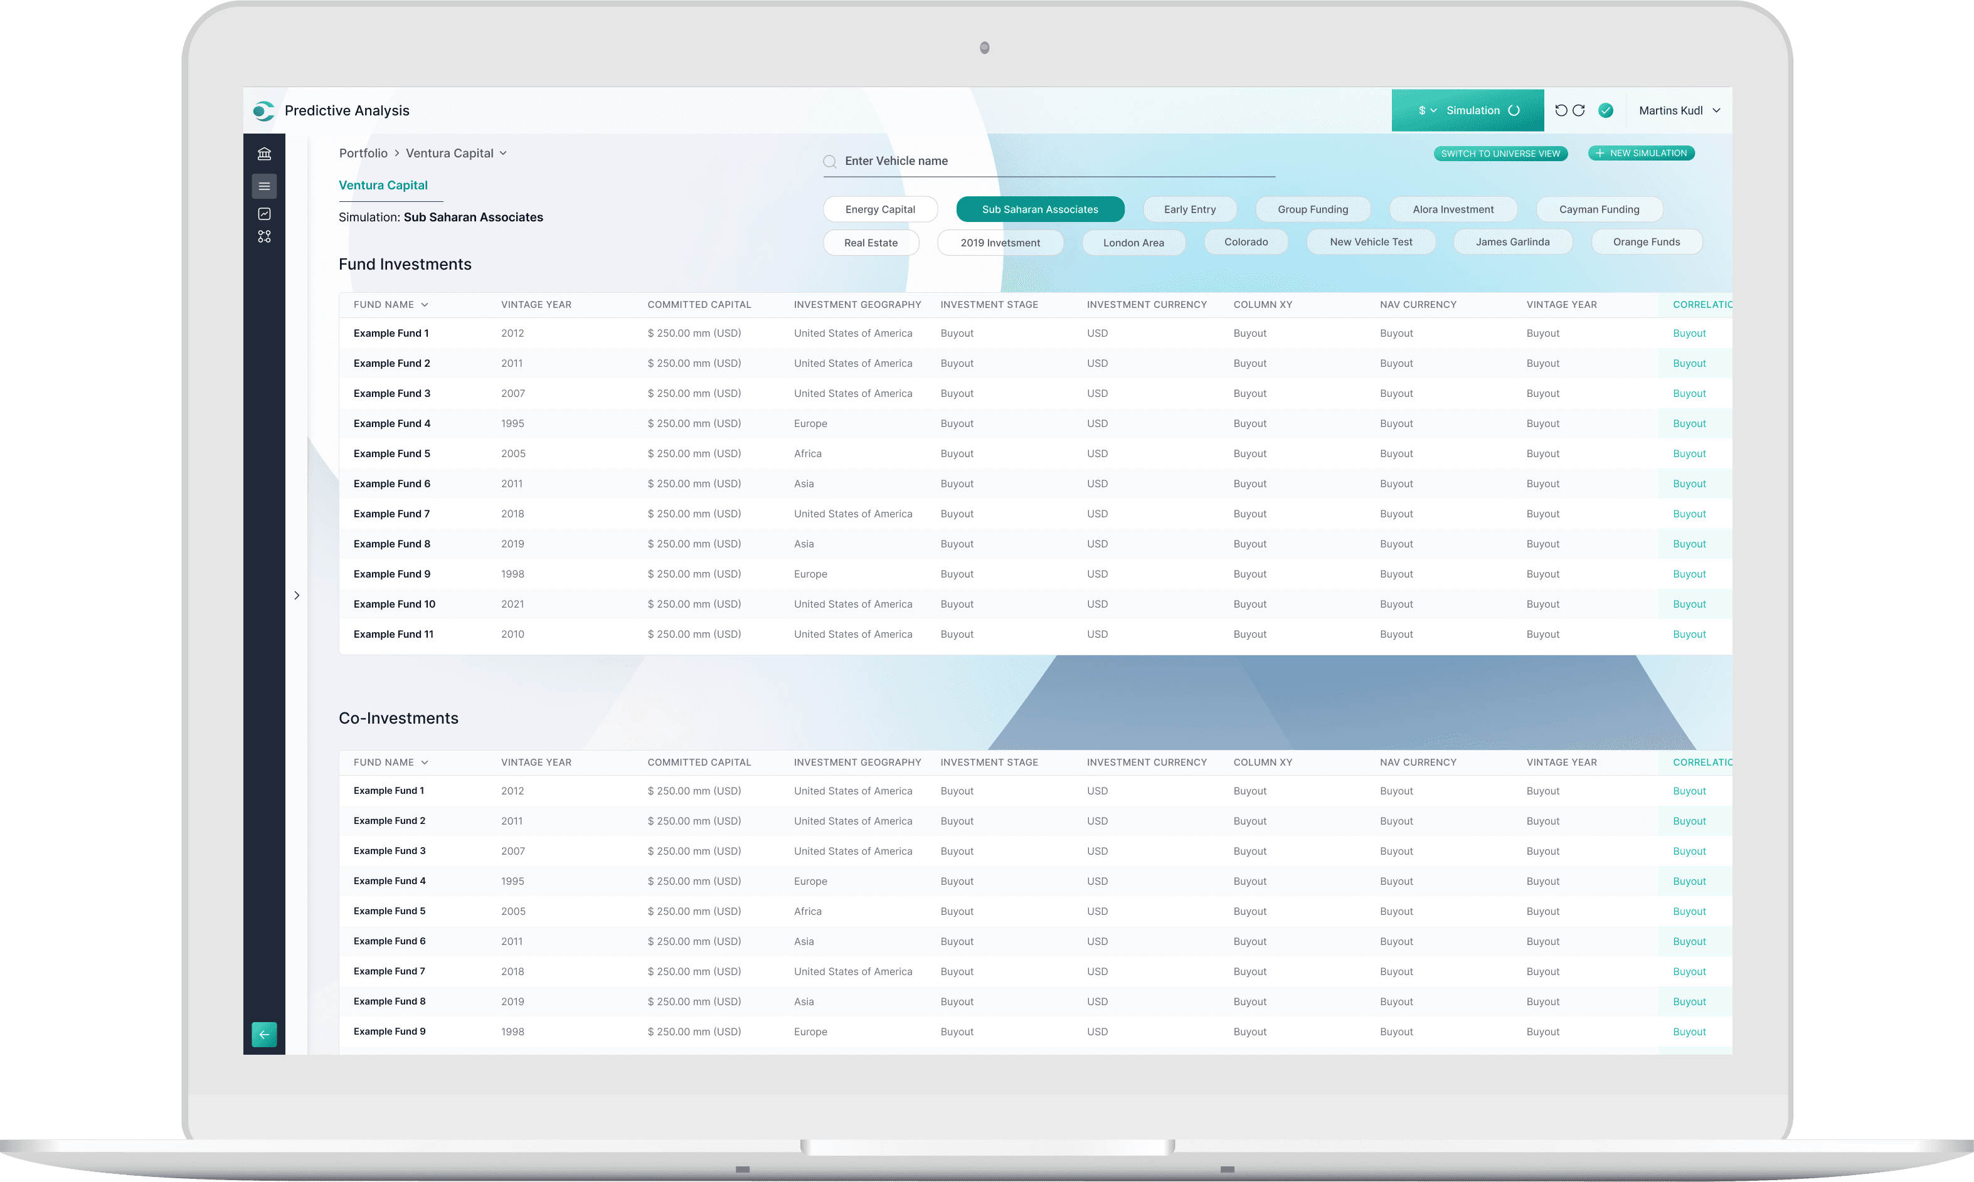Click the bank building sidebar icon
The width and height of the screenshot is (1974, 1182).
coord(265,154)
